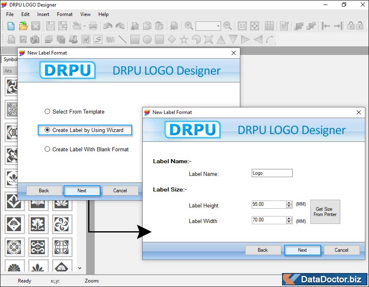Click Next in the label size dialog
This screenshot has height=287, width=369.
tap(303, 250)
